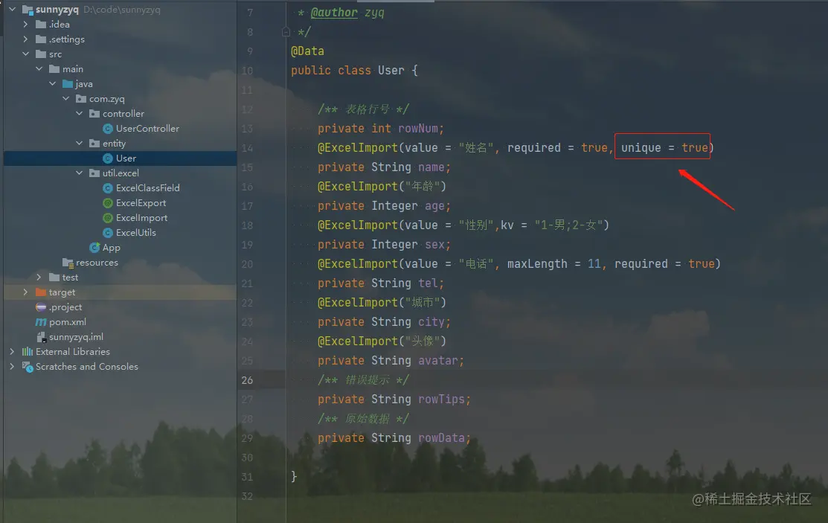Click the .settings folder icon
This screenshot has height=523, width=828.
[41, 39]
